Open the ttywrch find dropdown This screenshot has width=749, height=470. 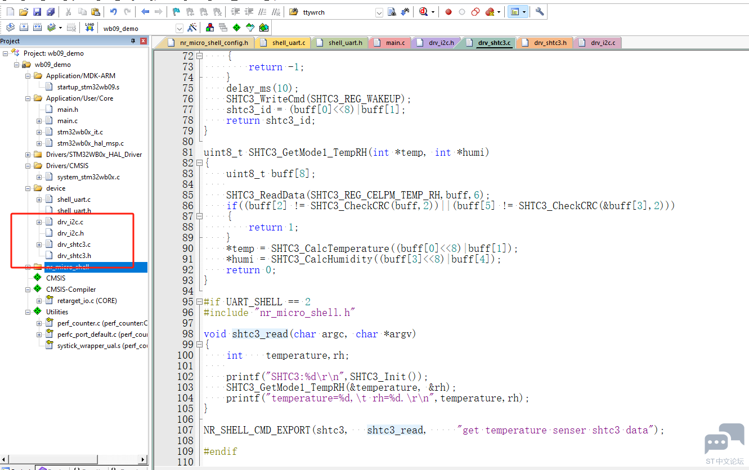pos(379,12)
